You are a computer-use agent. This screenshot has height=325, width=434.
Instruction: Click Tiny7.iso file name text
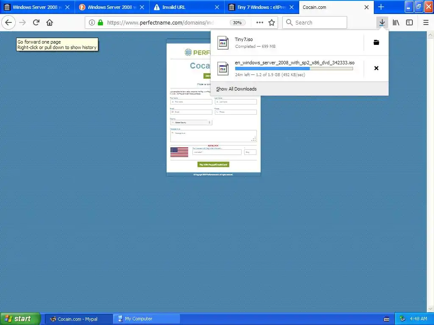coord(244,39)
